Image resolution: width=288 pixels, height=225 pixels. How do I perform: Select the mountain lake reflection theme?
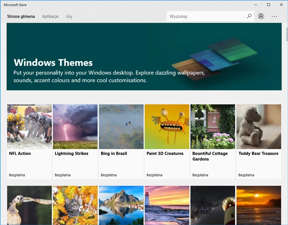click(121, 205)
